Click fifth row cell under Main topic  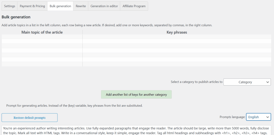click(x=42, y=55)
